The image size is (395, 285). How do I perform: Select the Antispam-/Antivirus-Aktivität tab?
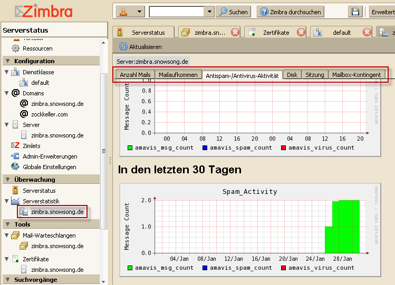click(243, 75)
